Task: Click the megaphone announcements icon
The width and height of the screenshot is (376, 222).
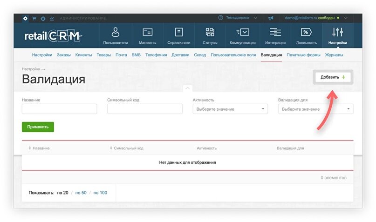Action: pyautogui.click(x=271, y=18)
